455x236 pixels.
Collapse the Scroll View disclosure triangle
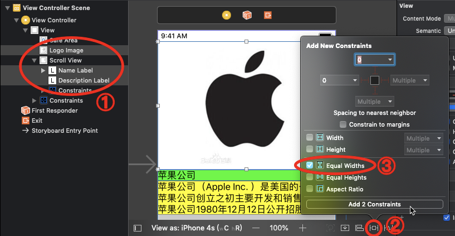point(34,60)
